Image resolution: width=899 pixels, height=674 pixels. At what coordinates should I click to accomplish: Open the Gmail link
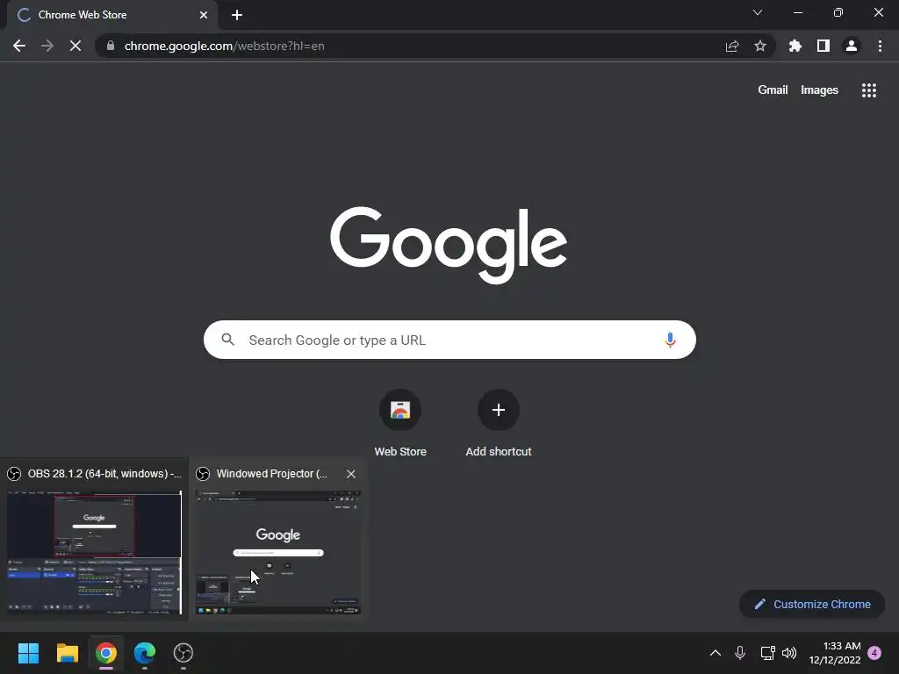click(x=773, y=90)
